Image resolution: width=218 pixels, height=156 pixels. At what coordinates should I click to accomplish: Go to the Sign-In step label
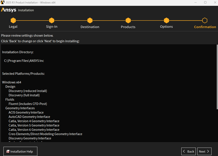click(x=52, y=27)
